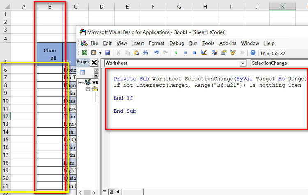The width and height of the screenshot is (308, 195).
Task: Open the Debug menu
Action: (177, 43)
